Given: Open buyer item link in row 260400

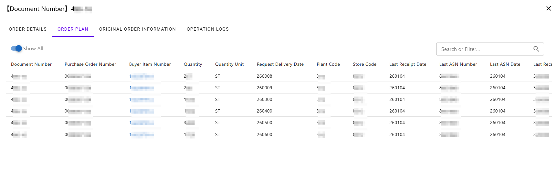Looking at the screenshot, I should point(142,111).
